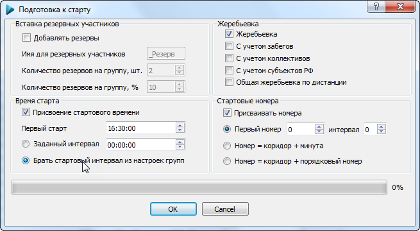Screen dimensions: 420x231
Task: Select the Заданный интервал radio button
Action: [x=26, y=144]
